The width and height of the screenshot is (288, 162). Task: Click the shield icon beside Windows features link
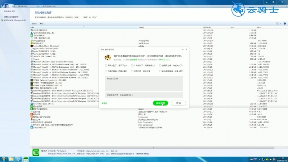(x=2, y=21)
